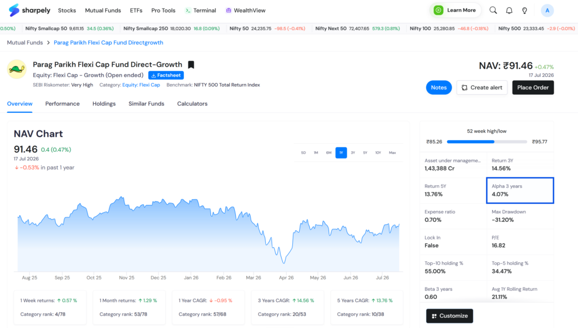Switch to the Calculators tab

click(192, 104)
